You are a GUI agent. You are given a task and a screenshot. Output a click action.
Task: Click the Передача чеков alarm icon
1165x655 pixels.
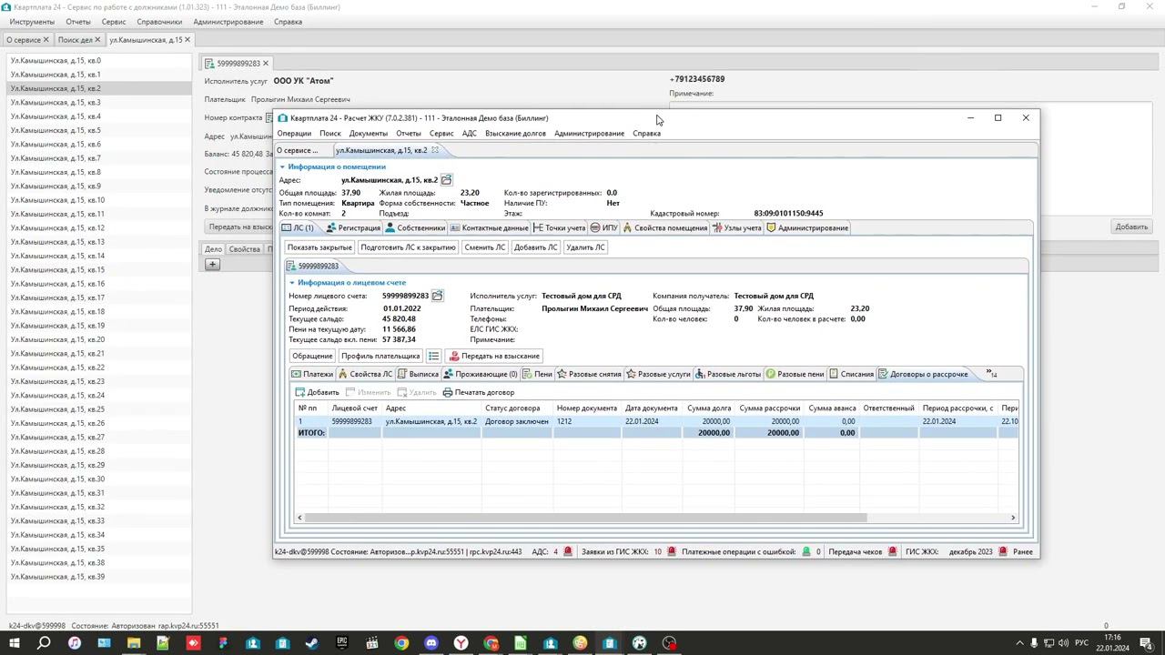click(x=892, y=551)
